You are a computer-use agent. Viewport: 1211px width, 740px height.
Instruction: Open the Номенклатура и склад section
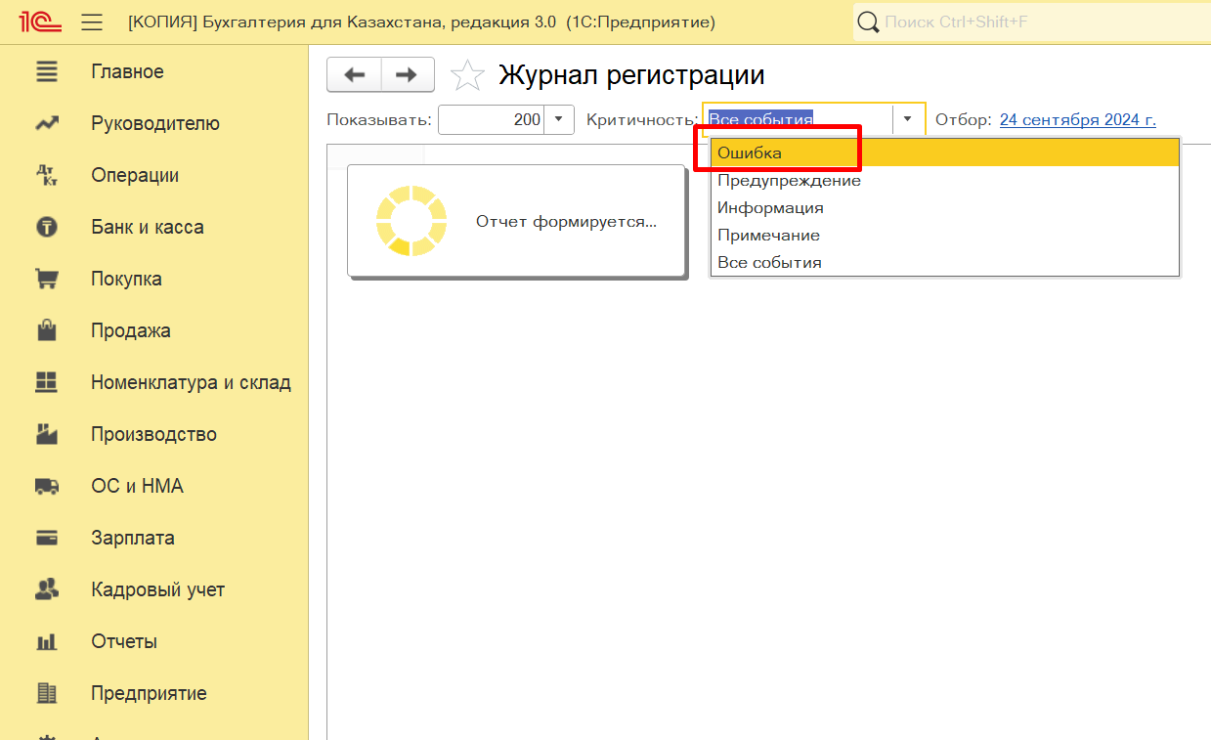[191, 382]
